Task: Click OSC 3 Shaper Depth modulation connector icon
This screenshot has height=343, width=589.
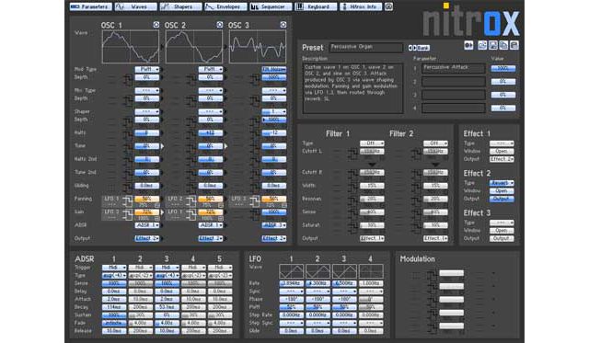Action: point(255,121)
